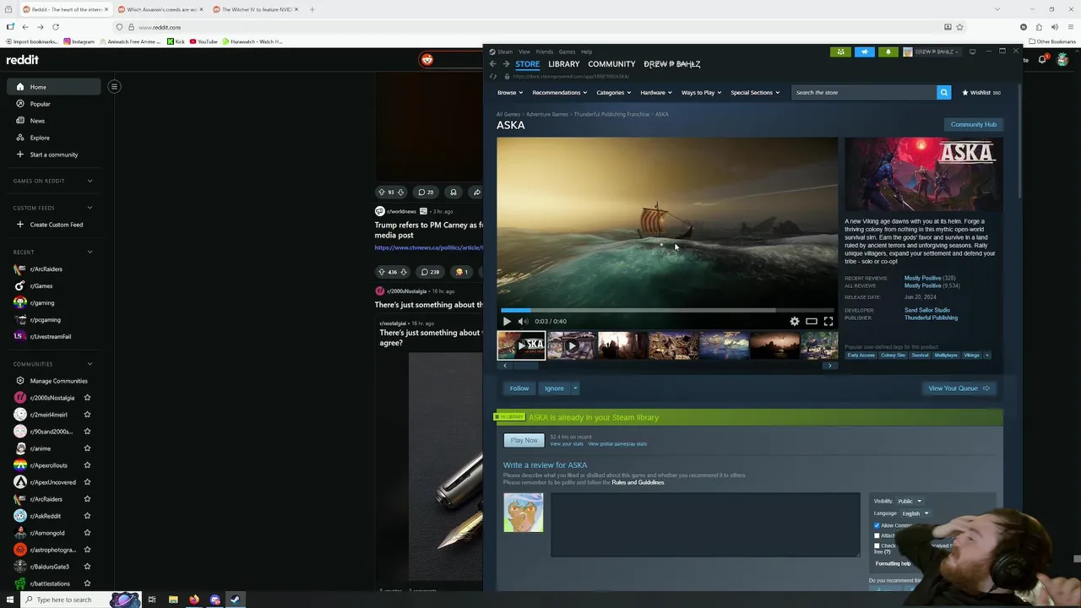Toggle Allow Comments checkbox
This screenshot has height=608, width=1081.
(x=877, y=525)
